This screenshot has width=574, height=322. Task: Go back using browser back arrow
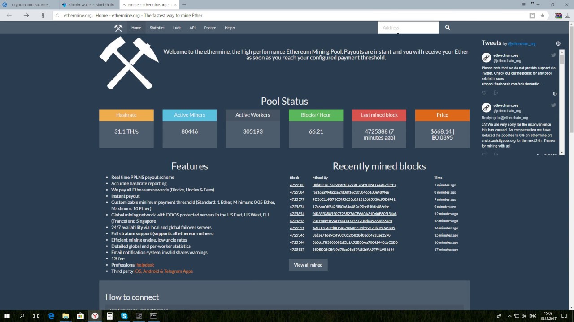coord(10,15)
